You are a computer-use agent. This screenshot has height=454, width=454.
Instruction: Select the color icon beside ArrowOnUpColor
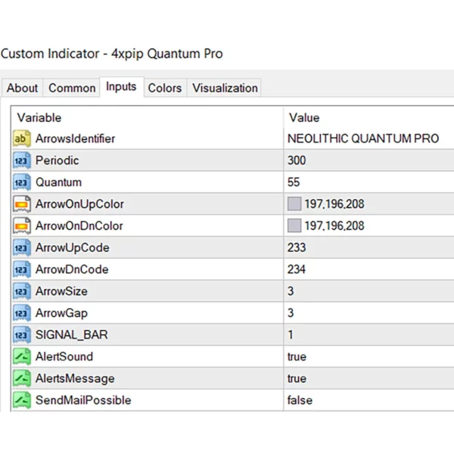[x=21, y=204]
